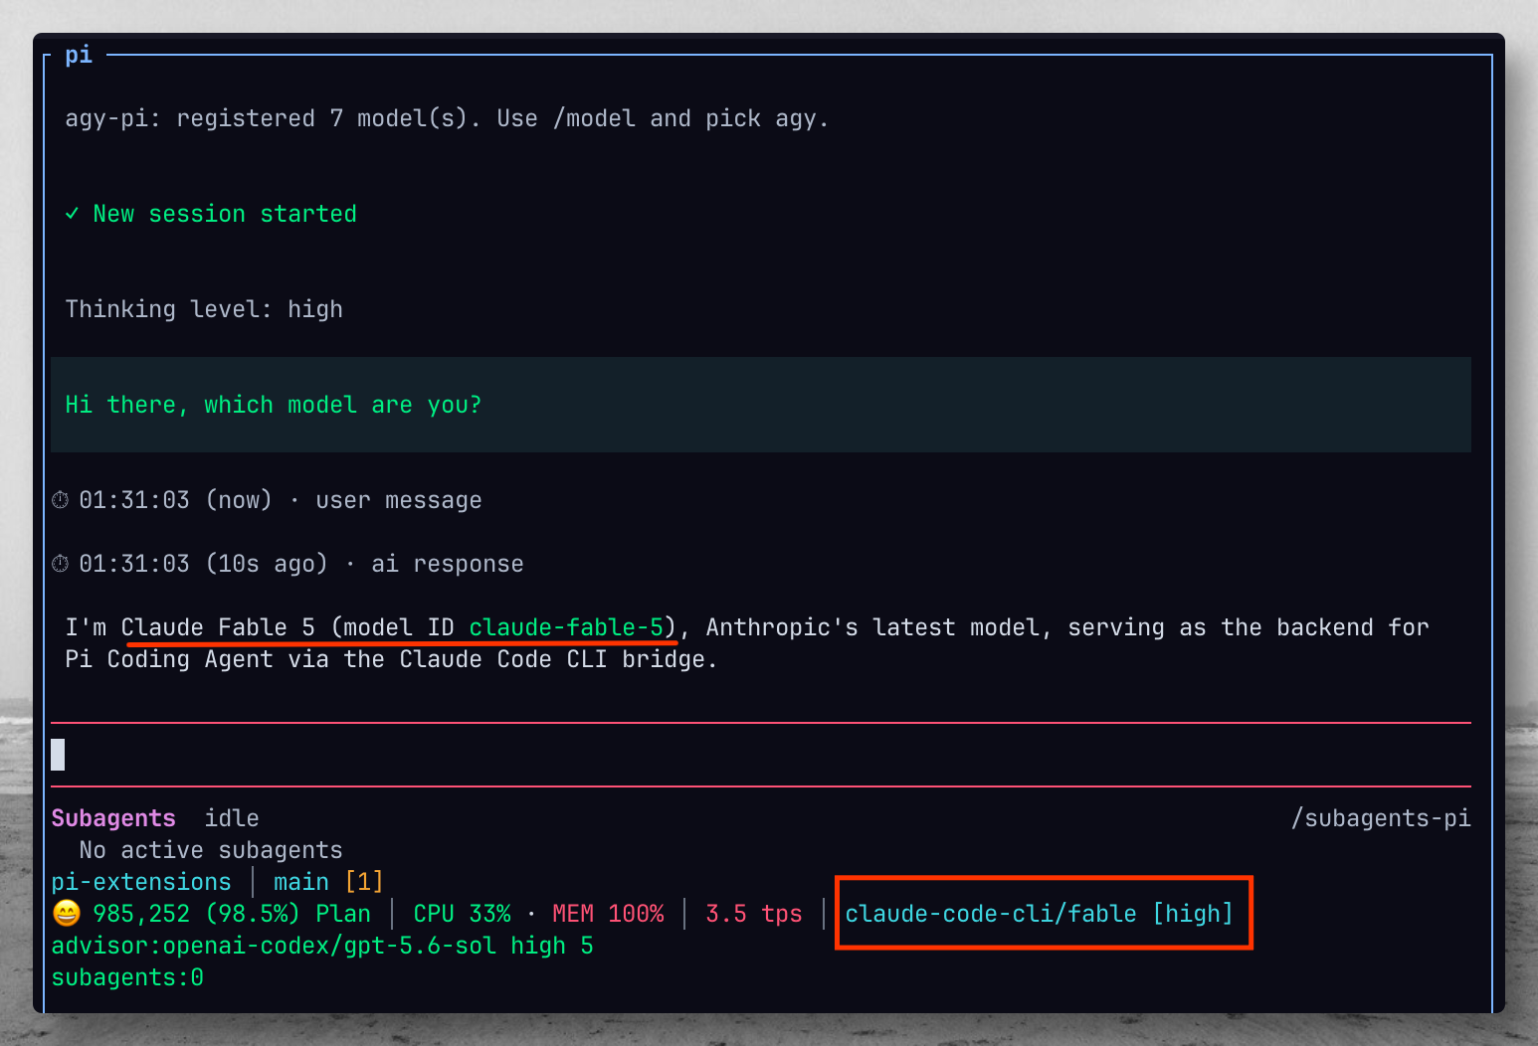The image size is (1538, 1046).
Task: Click the "pi-extensions" directory name
Action: click(141, 882)
